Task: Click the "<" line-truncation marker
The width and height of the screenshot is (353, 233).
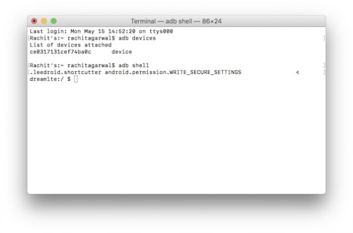Action: coord(297,73)
